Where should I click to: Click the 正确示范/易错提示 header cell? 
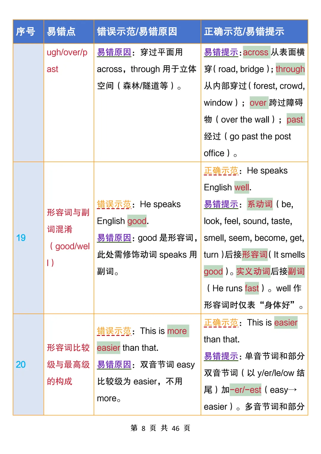(x=254, y=32)
